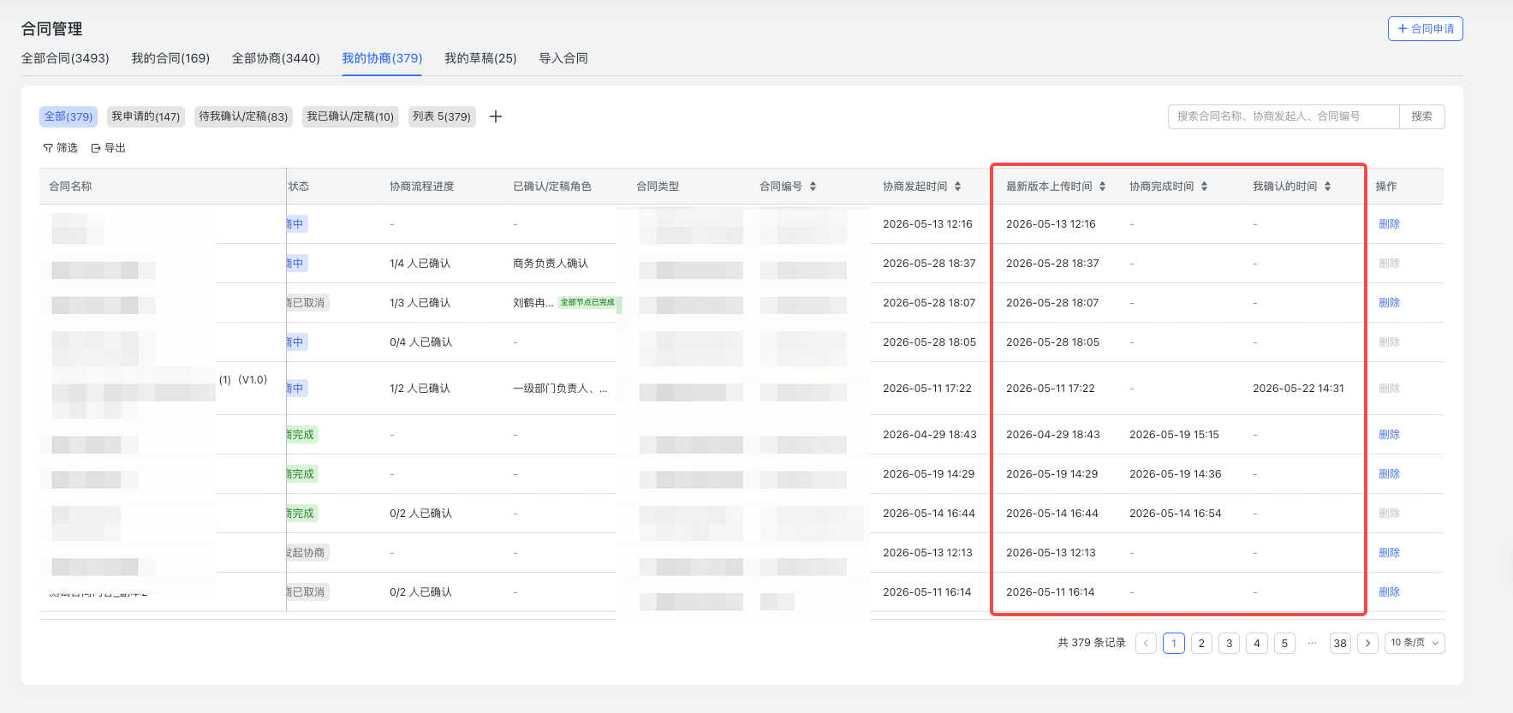The width and height of the screenshot is (1513, 713).
Task: Click the 一级部门负责人 role cell
Action: (x=561, y=389)
